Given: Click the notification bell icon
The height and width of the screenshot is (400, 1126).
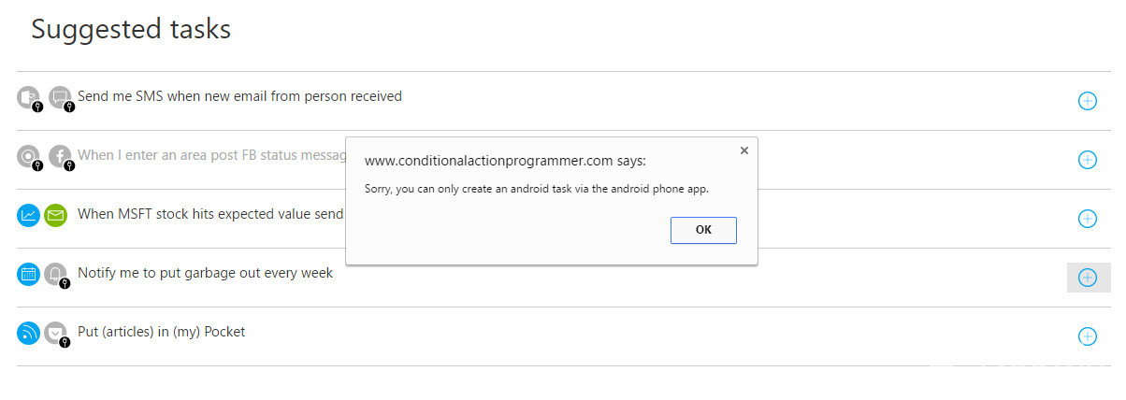Looking at the screenshot, I should tap(56, 274).
